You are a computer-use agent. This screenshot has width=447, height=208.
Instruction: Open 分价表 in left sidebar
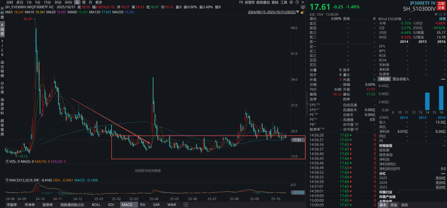[x=2, y=88]
